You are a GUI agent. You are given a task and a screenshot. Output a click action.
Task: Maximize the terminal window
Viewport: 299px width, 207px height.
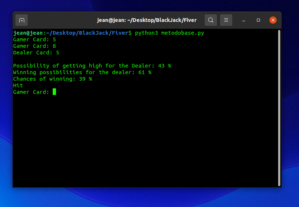click(x=258, y=20)
